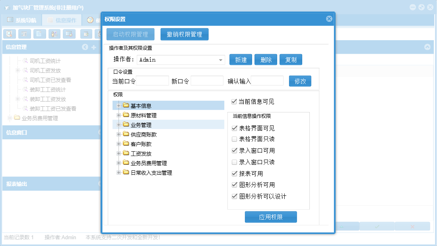Select 装卸工工资发放 in sidebar
This screenshot has width=437, height=246.
click(48, 99)
